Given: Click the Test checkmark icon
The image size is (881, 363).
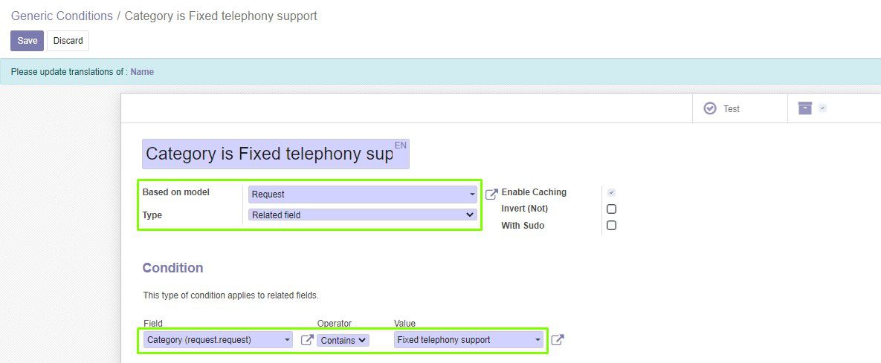Looking at the screenshot, I should tap(710, 108).
